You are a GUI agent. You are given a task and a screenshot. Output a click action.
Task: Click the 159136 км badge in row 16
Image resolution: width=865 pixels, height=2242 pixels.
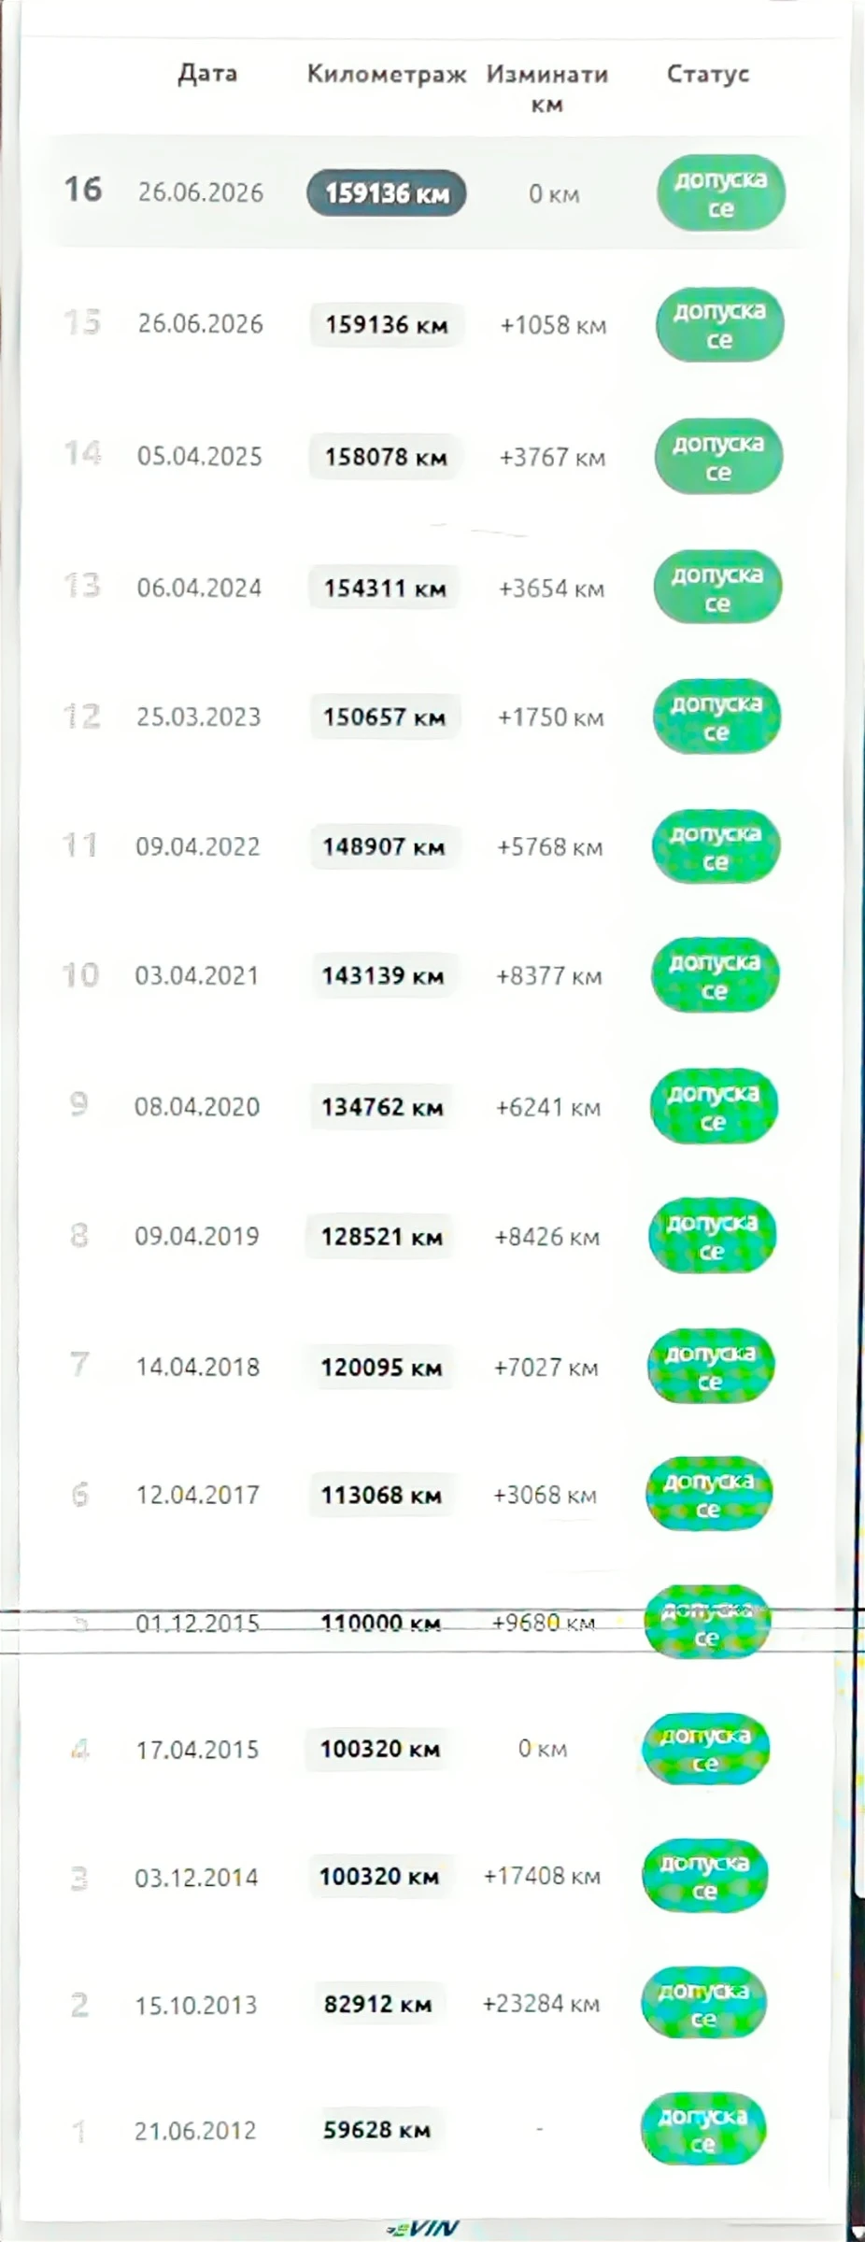click(x=386, y=193)
